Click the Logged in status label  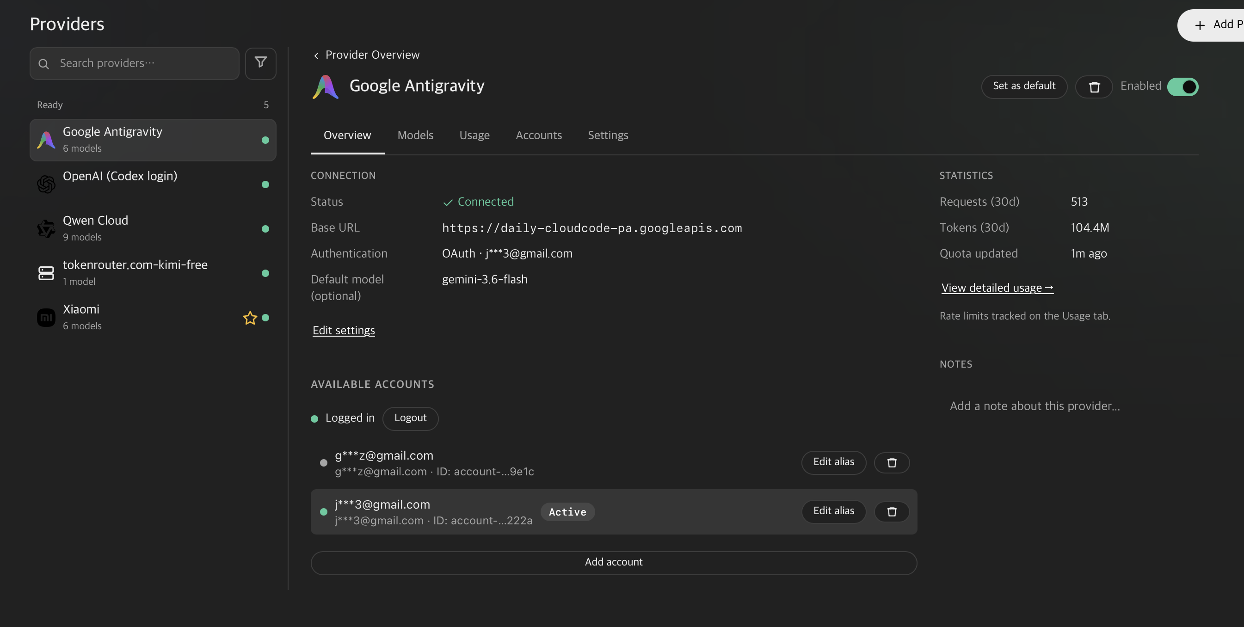pyautogui.click(x=350, y=418)
